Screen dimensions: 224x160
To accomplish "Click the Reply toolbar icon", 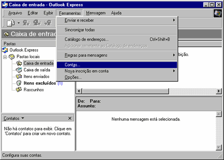I will tap(26, 23).
